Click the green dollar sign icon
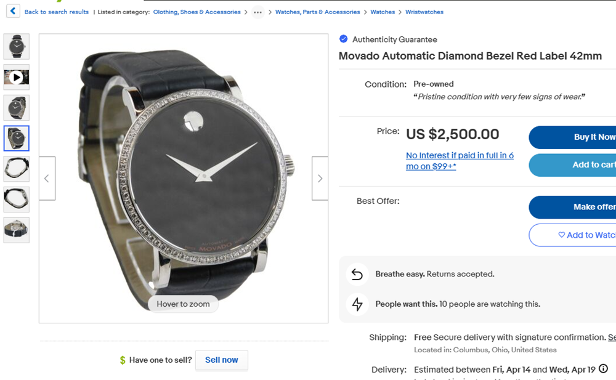This screenshot has width=616, height=380. [123, 360]
